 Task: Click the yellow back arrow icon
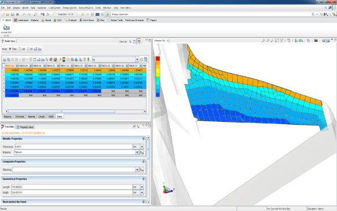pos(83,14)
